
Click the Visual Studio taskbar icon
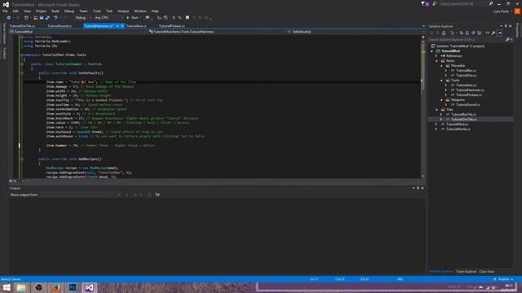(x=89, y=287)
